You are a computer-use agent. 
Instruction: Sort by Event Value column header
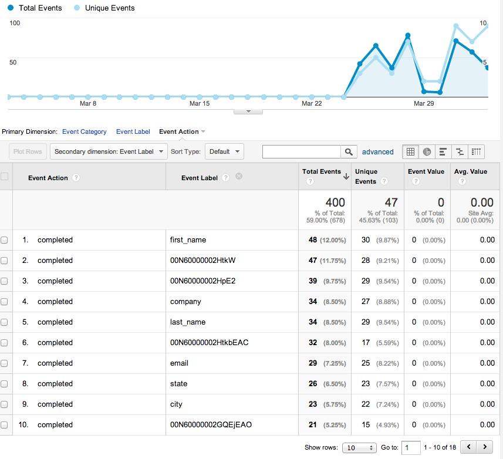tap(426, 171)
